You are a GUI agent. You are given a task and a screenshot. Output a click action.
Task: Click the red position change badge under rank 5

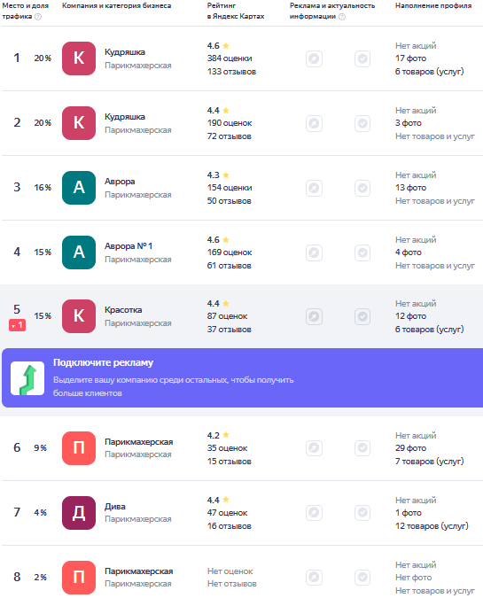point(17,325)
